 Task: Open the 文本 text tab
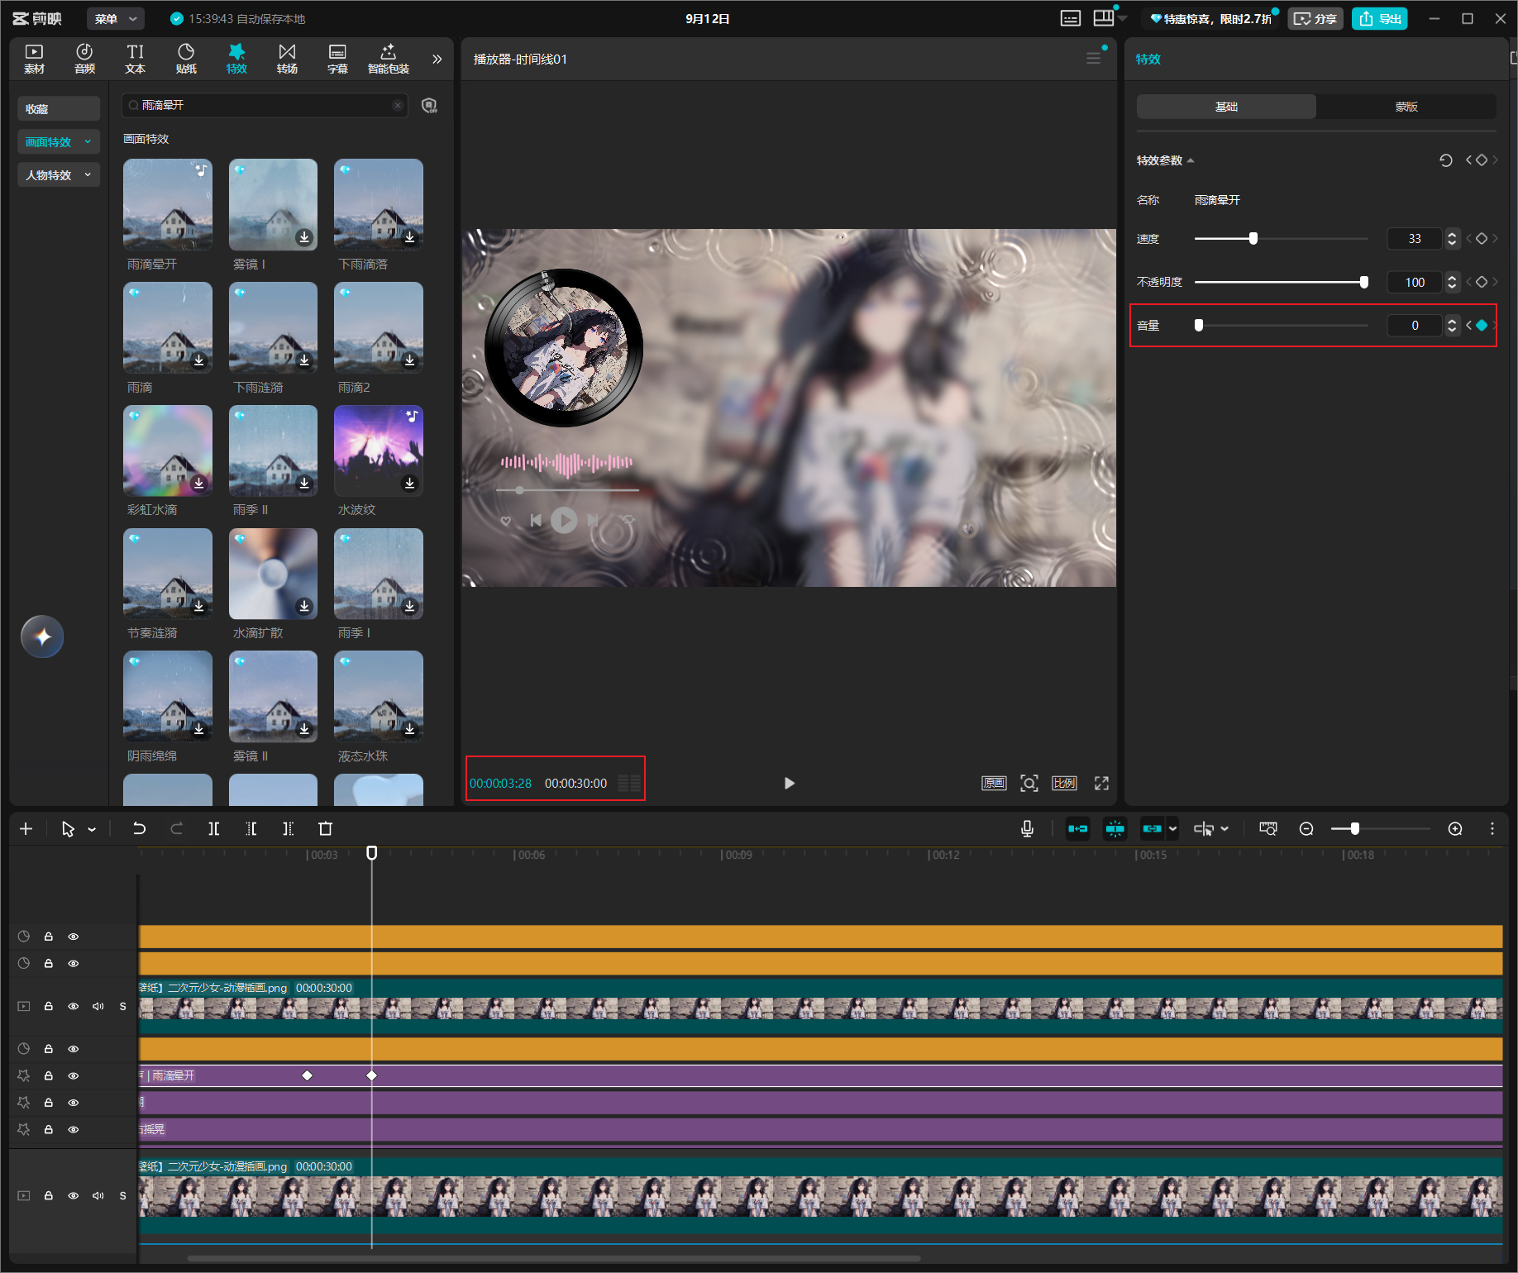tap(135, 59)
